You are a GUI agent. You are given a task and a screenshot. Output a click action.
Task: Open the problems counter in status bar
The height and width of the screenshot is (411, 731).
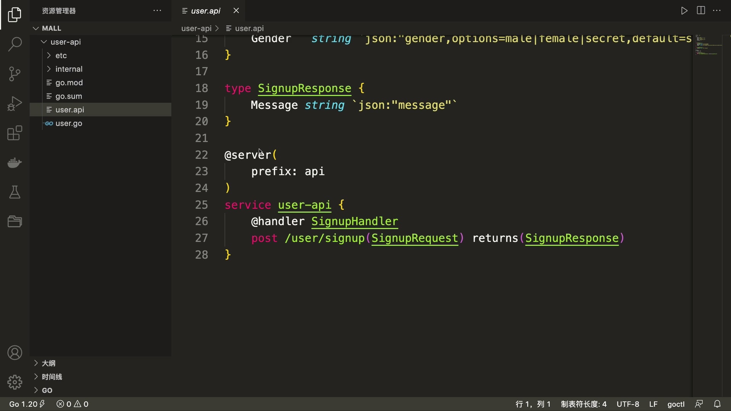point(72,404)
